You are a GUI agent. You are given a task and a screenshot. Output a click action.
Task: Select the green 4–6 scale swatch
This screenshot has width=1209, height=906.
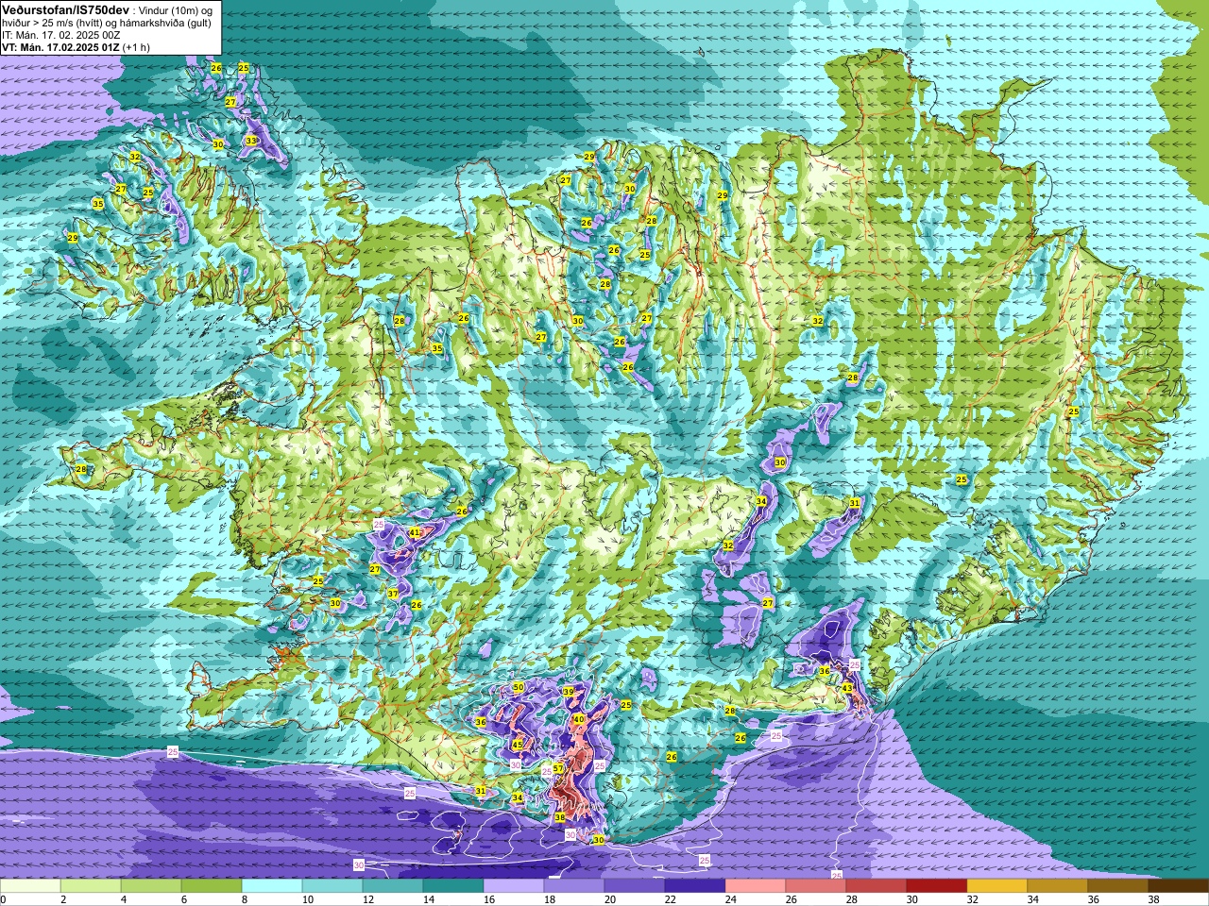click(151, 886)
